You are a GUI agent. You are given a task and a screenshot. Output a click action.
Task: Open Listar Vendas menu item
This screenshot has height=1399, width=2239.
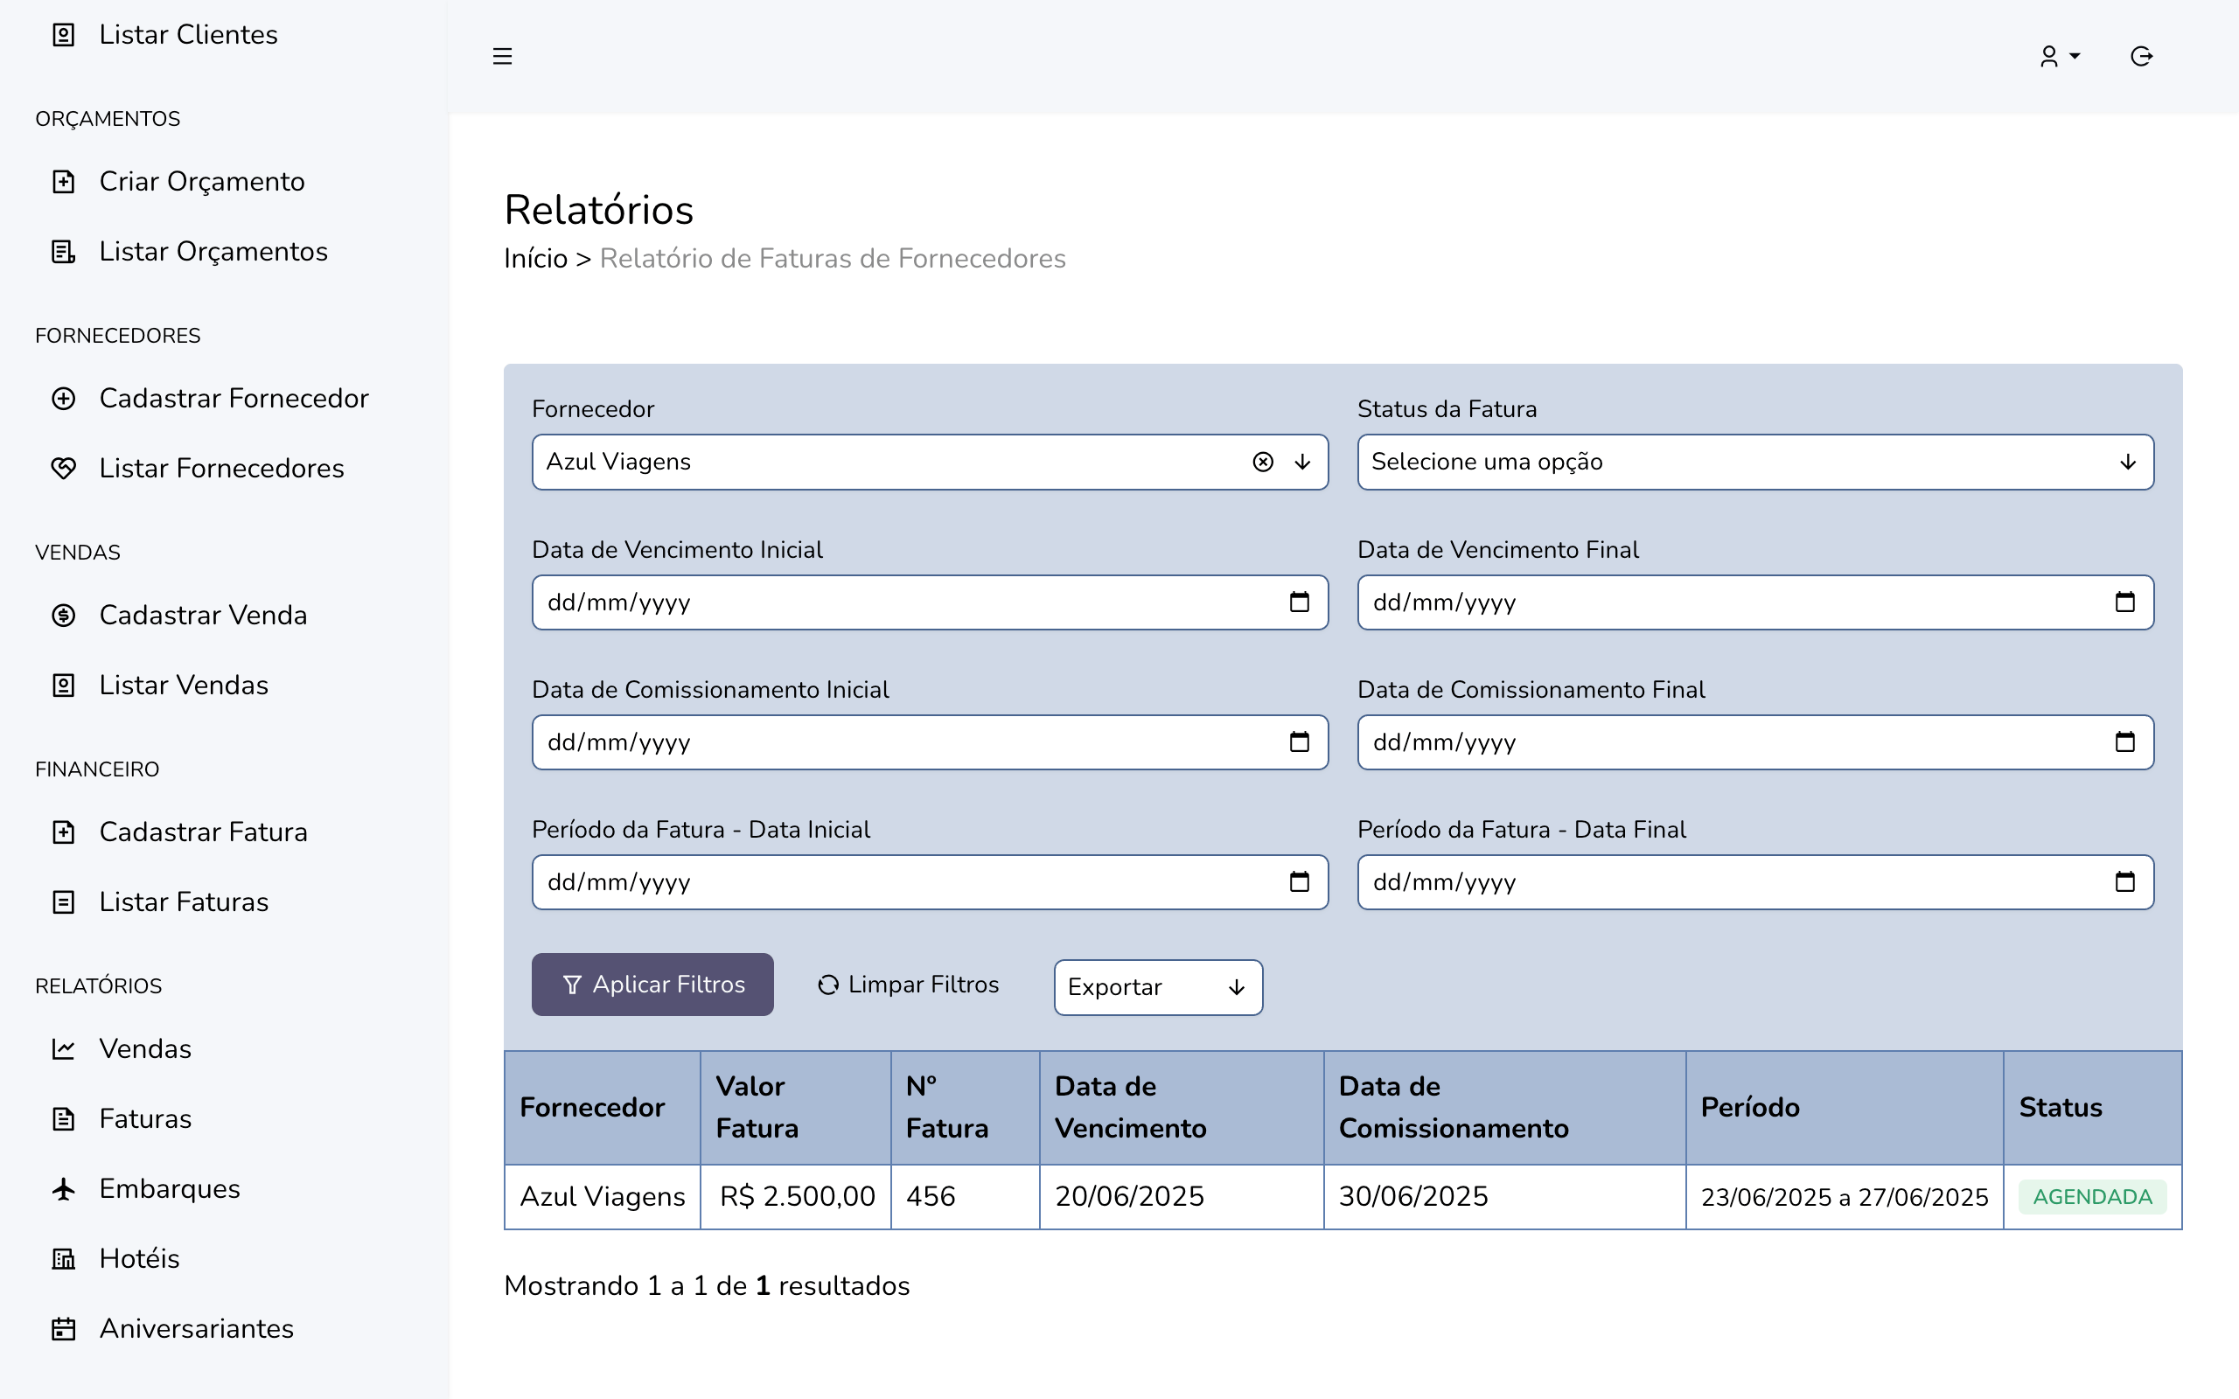pos(183,686)
